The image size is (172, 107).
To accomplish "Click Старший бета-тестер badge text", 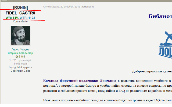I will 20,53.
